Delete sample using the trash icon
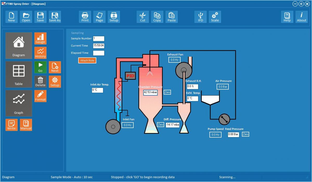312x182 pixels. click(x=40, y=82)
